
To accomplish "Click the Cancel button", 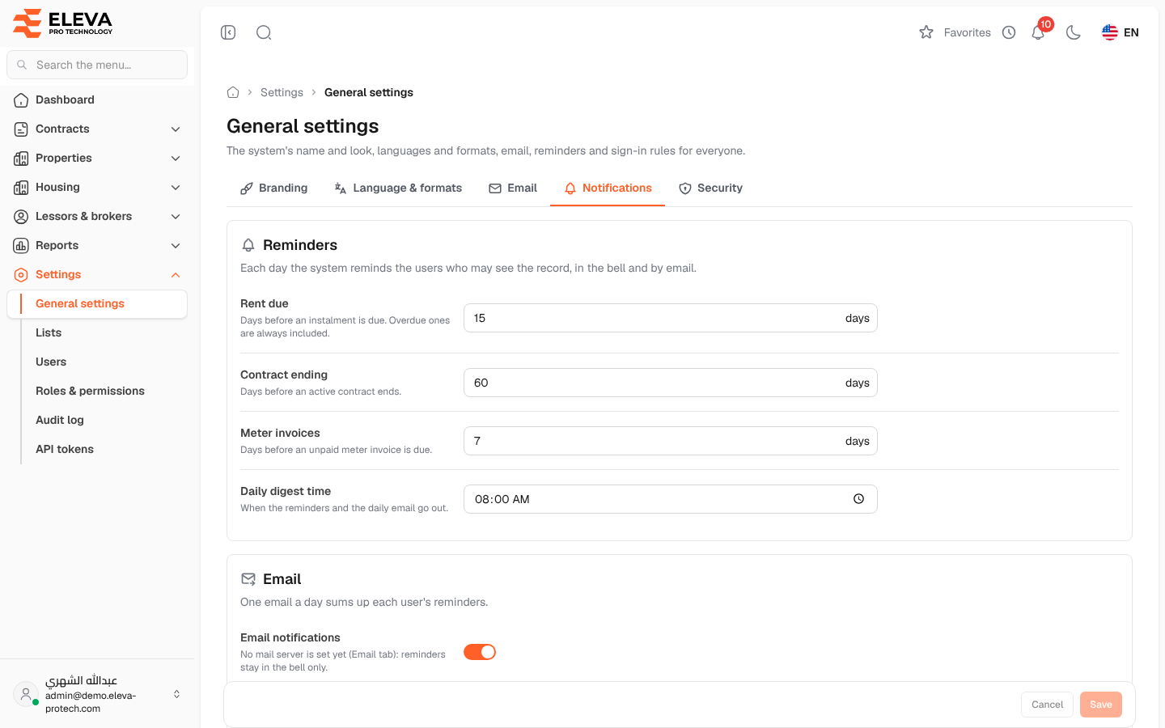I will pyautogui.click(x=1047, y=705).
